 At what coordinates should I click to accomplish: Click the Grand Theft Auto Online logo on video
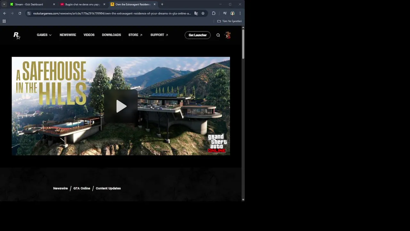[217, 143]
